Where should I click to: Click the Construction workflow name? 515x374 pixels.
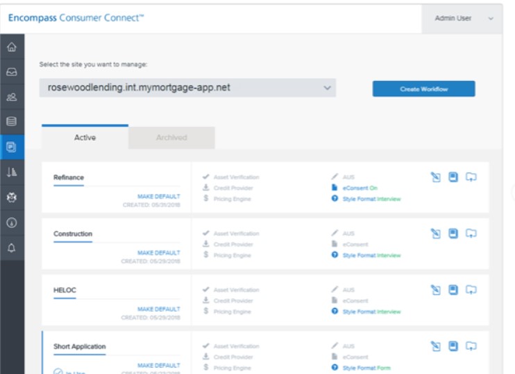pos(73,233)
